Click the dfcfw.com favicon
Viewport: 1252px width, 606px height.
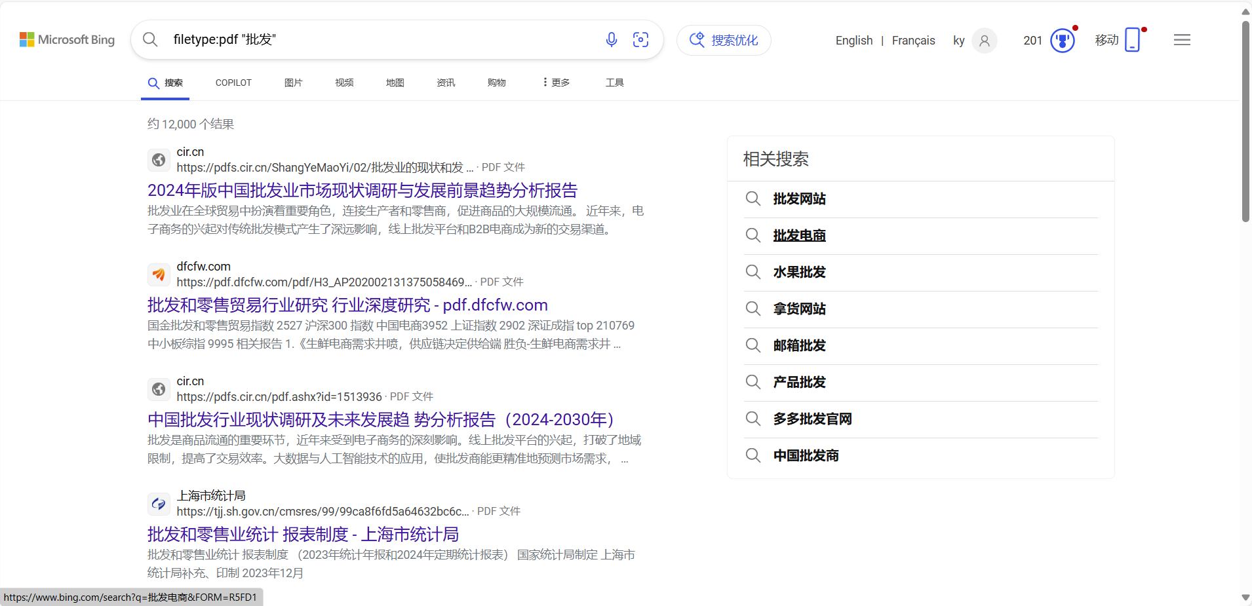click(x=159, y=275)
